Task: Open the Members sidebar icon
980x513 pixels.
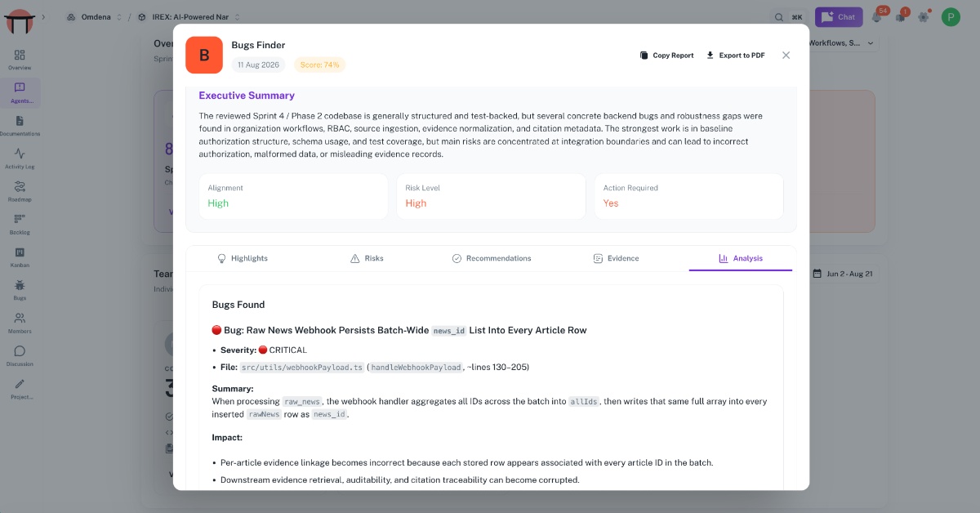Action: pyautogui.click(x=20, y=323)
